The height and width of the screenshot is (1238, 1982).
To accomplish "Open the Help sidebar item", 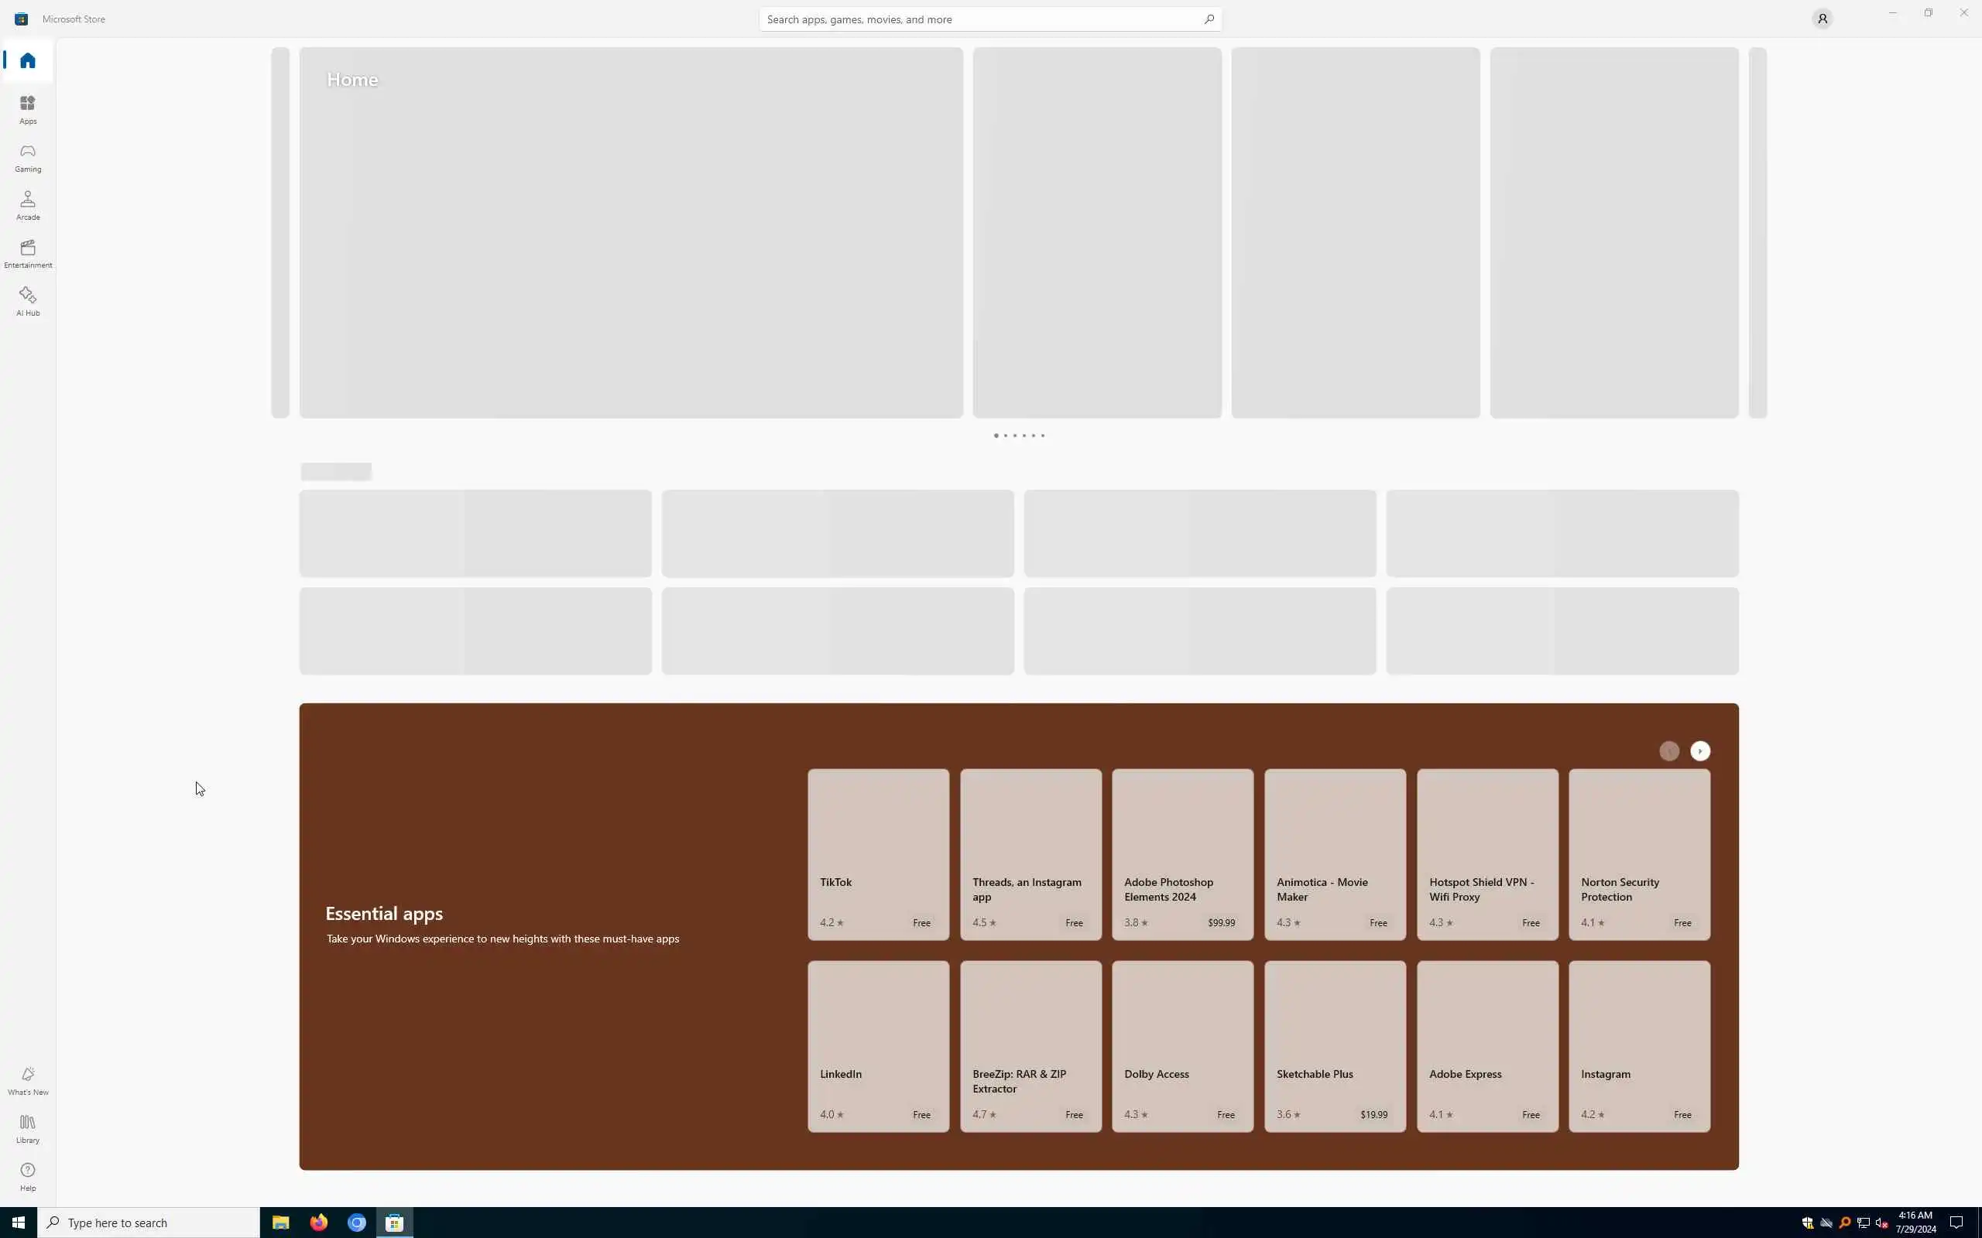I will tap(28, 1177).
